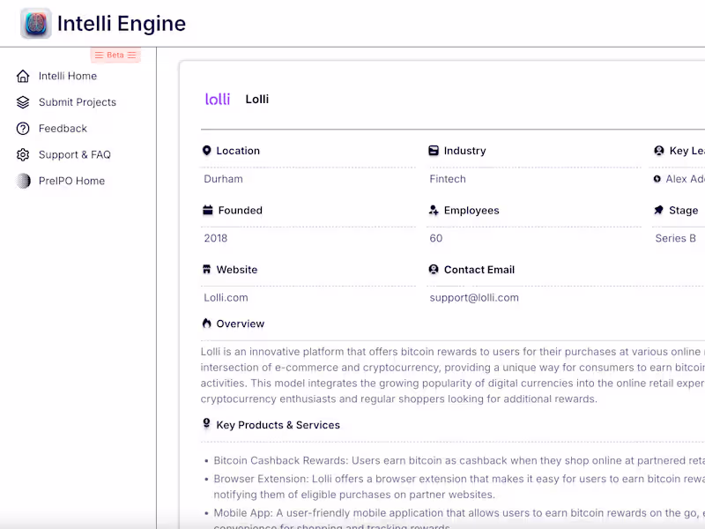This screenshot has height=529, width=705.
Task: Open the Feedback sidebar item
Action: 63,129
